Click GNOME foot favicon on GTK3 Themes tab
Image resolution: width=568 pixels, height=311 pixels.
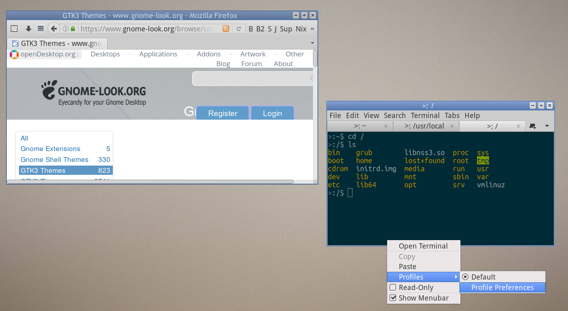coord(15,44)
